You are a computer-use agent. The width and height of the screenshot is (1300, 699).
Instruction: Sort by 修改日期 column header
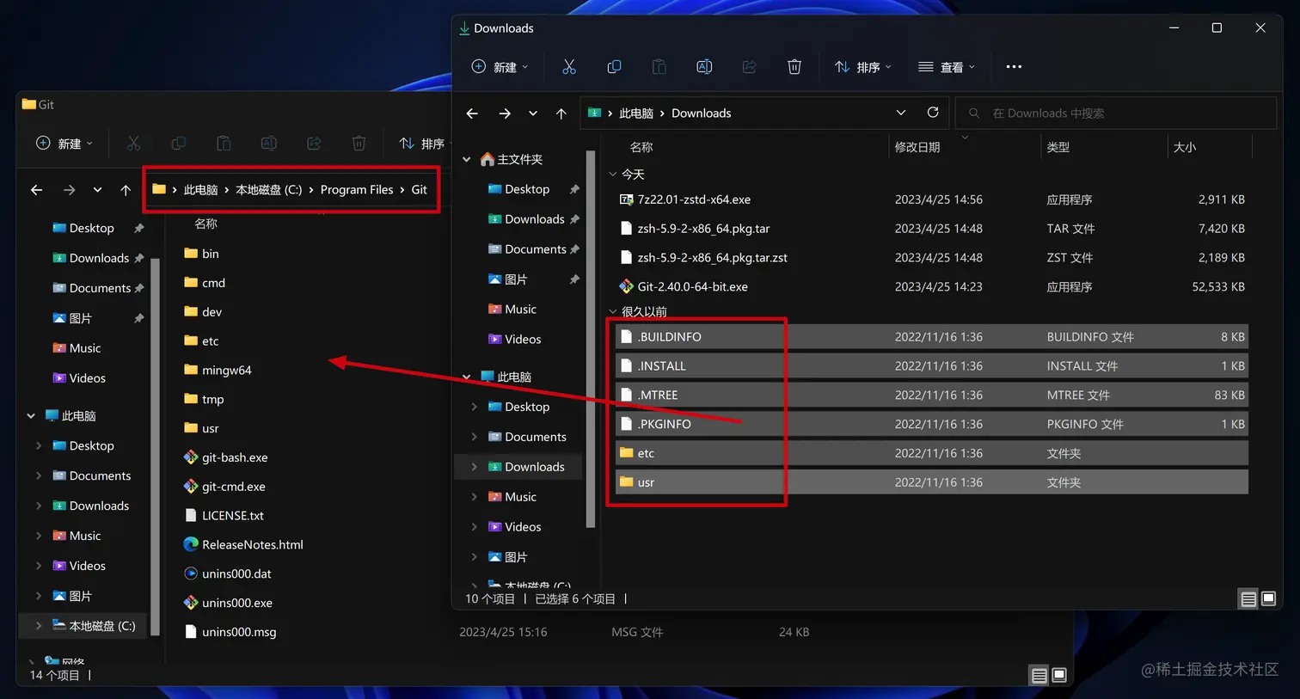tap(917, 147)
